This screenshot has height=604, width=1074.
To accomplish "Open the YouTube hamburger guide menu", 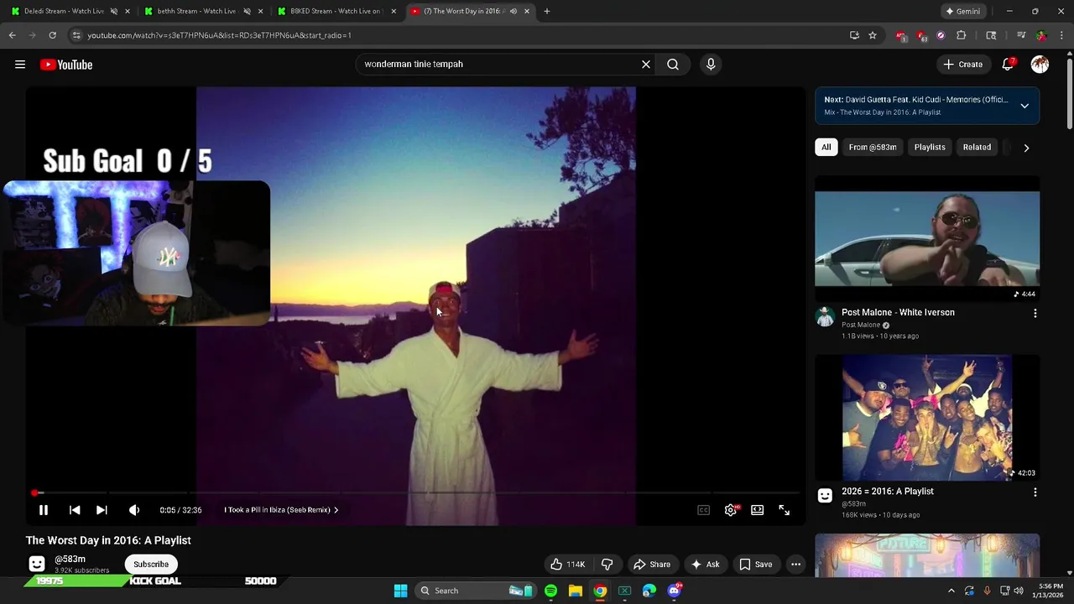I will click(x=20, y=65).
